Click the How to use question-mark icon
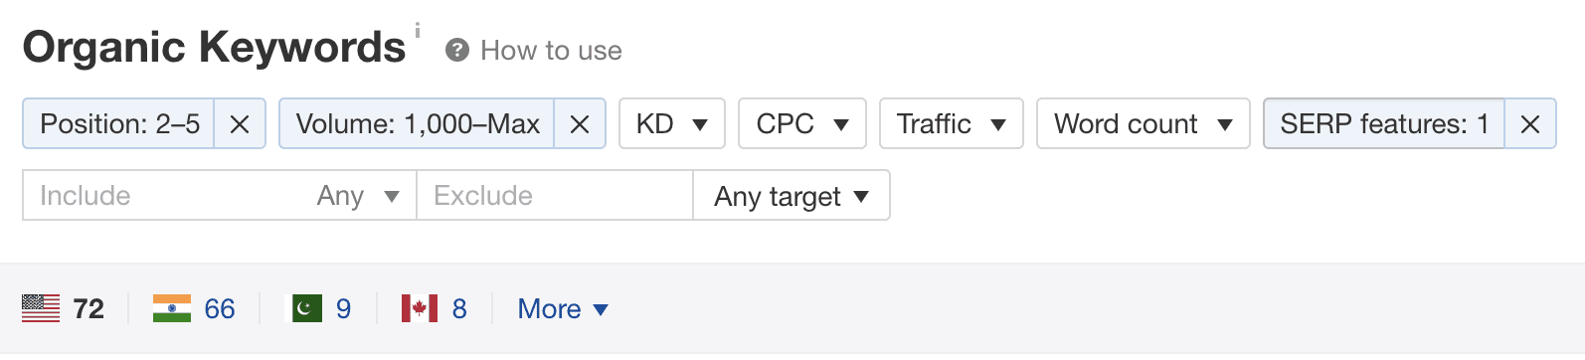The image size is (1585, 360). [x=457, y=50]
